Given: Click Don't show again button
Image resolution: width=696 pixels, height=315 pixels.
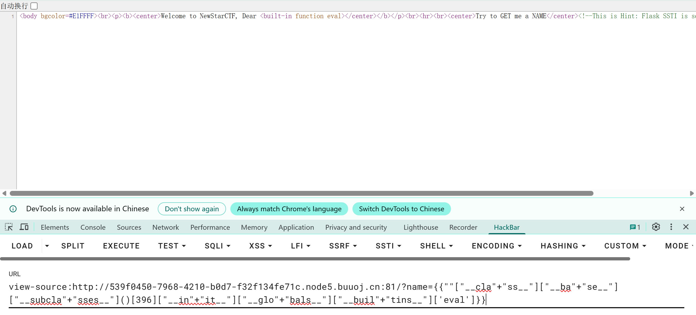Looking at the screenshot, I should [x=192, y=209].
